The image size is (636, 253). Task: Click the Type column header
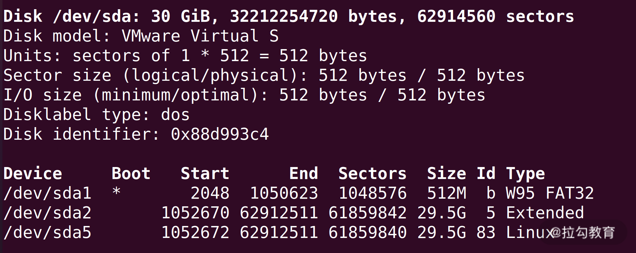[525, 173]
